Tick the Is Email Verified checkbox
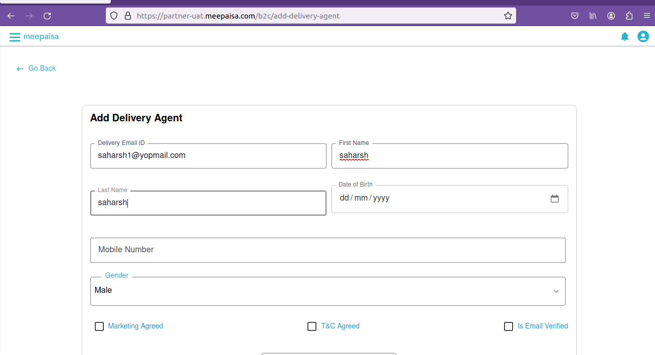The image size is (655, 355). [509, 326]
